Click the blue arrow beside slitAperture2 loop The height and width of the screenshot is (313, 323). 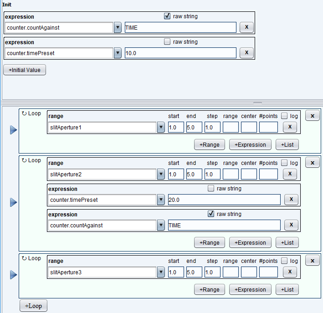[13, 202]
